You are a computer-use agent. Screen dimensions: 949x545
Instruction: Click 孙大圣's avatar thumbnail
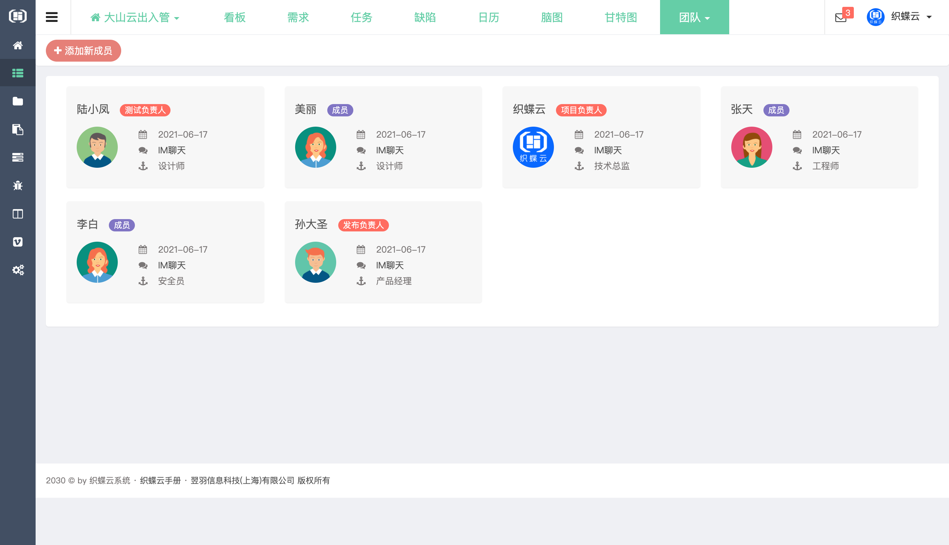point(315,262)
